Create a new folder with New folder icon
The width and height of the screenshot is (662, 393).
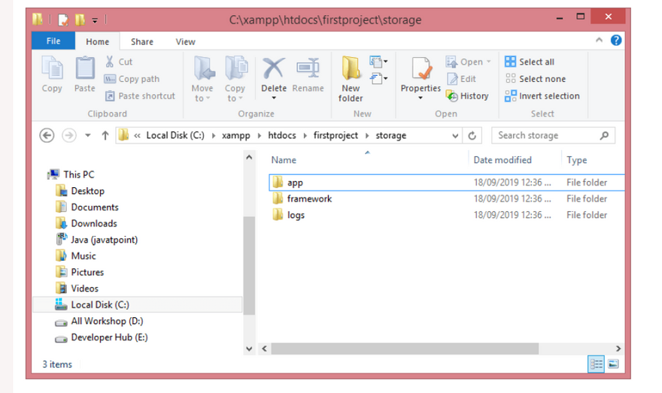click(x=351, y=79)
